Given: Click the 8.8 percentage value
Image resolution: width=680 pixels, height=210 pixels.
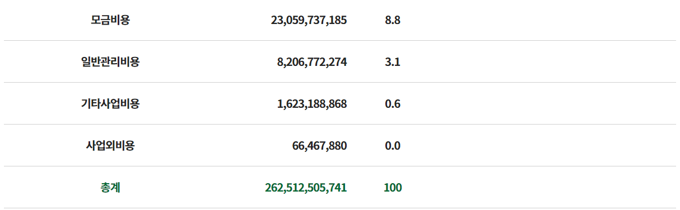Looking at the screenshot, I should click(x=393, y=21).
